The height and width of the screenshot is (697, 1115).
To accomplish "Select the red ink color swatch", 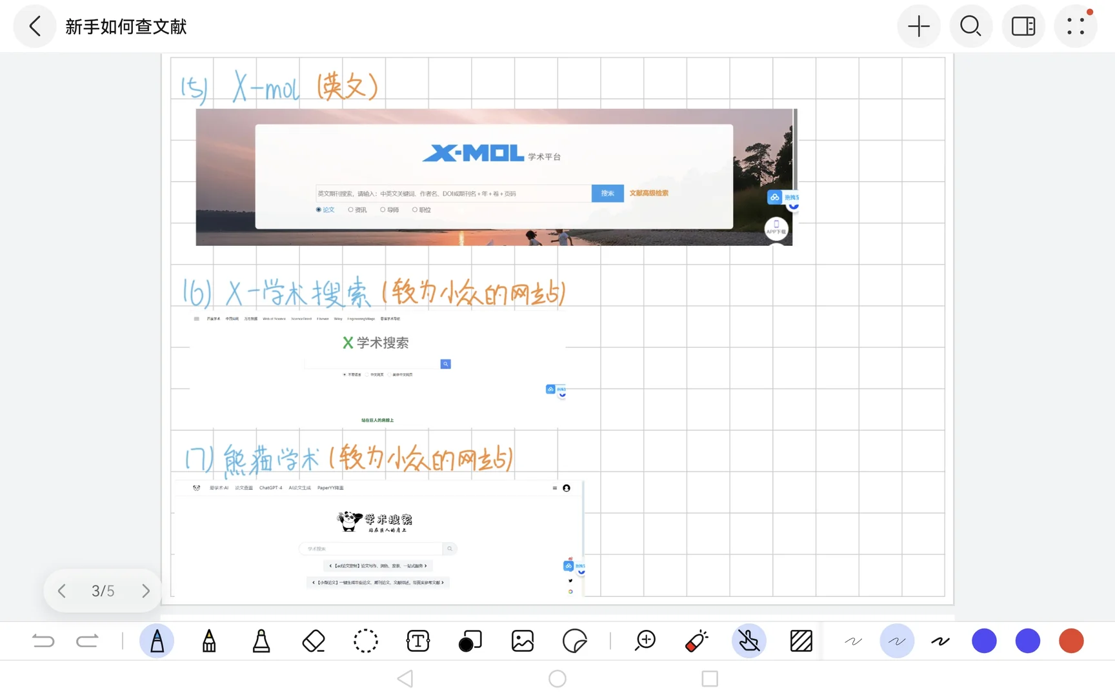I will 1071,641.
